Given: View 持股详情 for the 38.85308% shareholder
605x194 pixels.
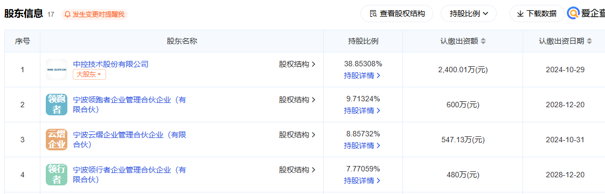Looking at the screenshot, I should [x=363, y=75].
